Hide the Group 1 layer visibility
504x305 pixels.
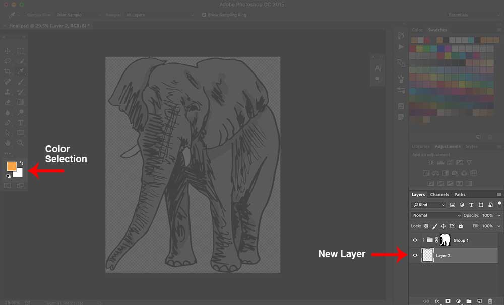415,240
